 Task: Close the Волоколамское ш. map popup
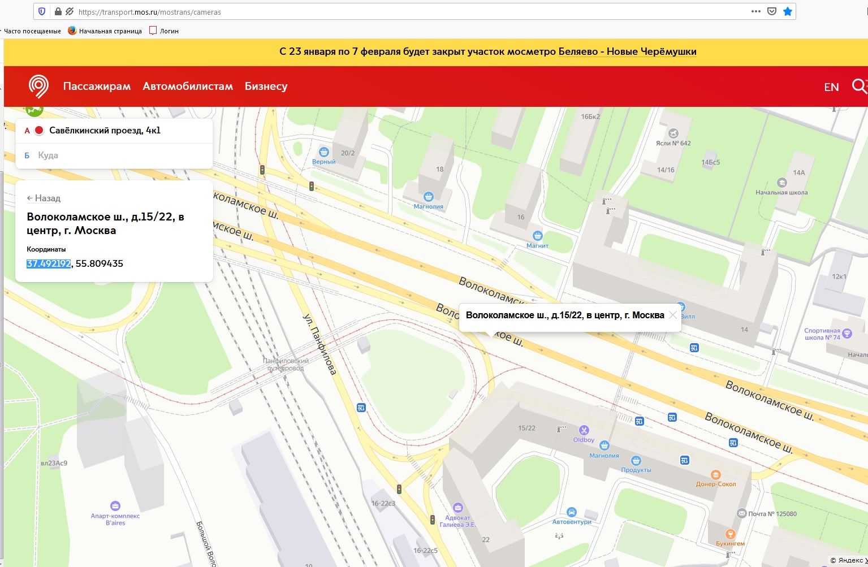[672, 315]
